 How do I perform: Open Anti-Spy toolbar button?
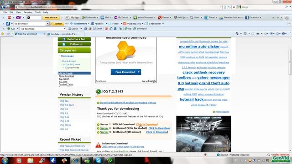click(180, 17)
